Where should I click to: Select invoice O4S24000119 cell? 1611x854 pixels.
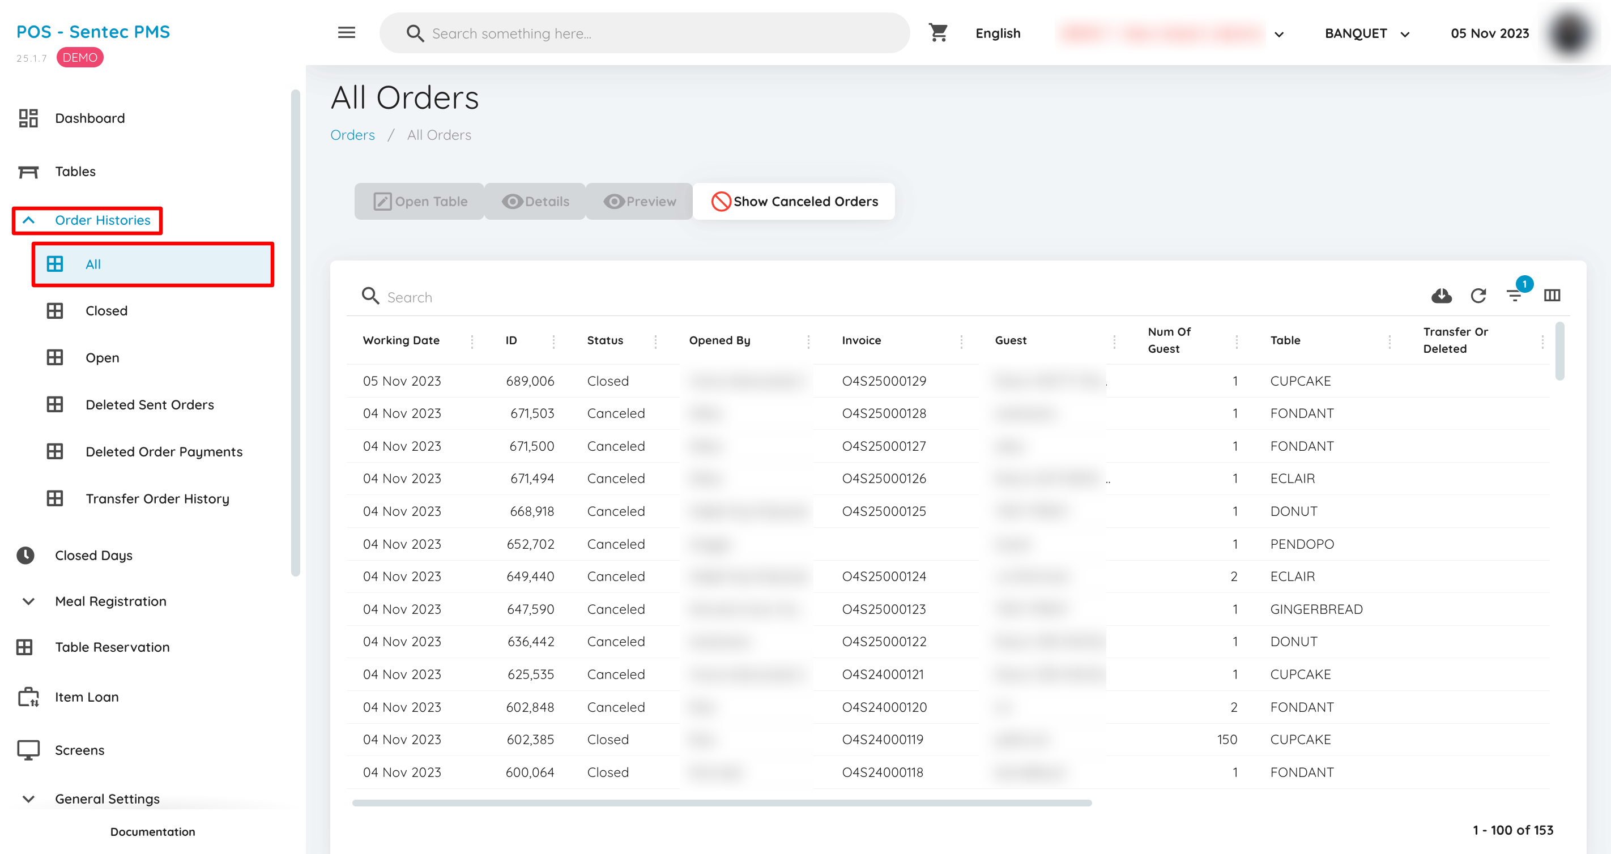click(x=882, y=740)
